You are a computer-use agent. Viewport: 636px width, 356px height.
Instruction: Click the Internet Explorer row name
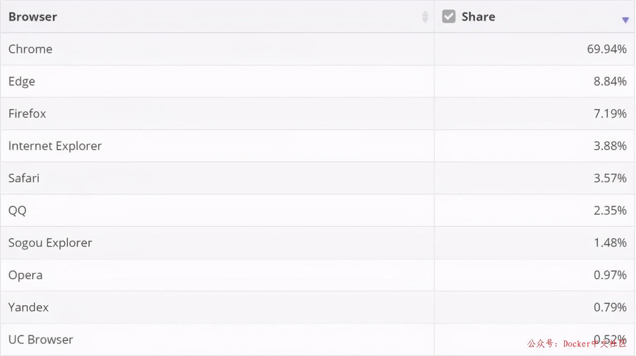[x=55, y=146]
